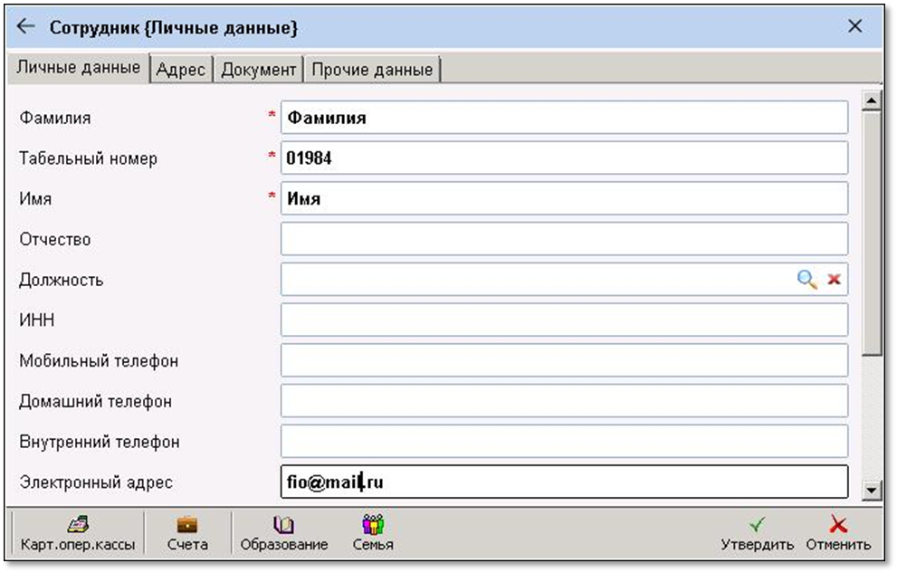Cancel with the Отменить button

tap(838, 533)
